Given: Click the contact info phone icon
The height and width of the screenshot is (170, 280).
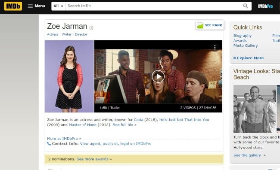Looking at the screenshot, I should click(x=49, y=143).
